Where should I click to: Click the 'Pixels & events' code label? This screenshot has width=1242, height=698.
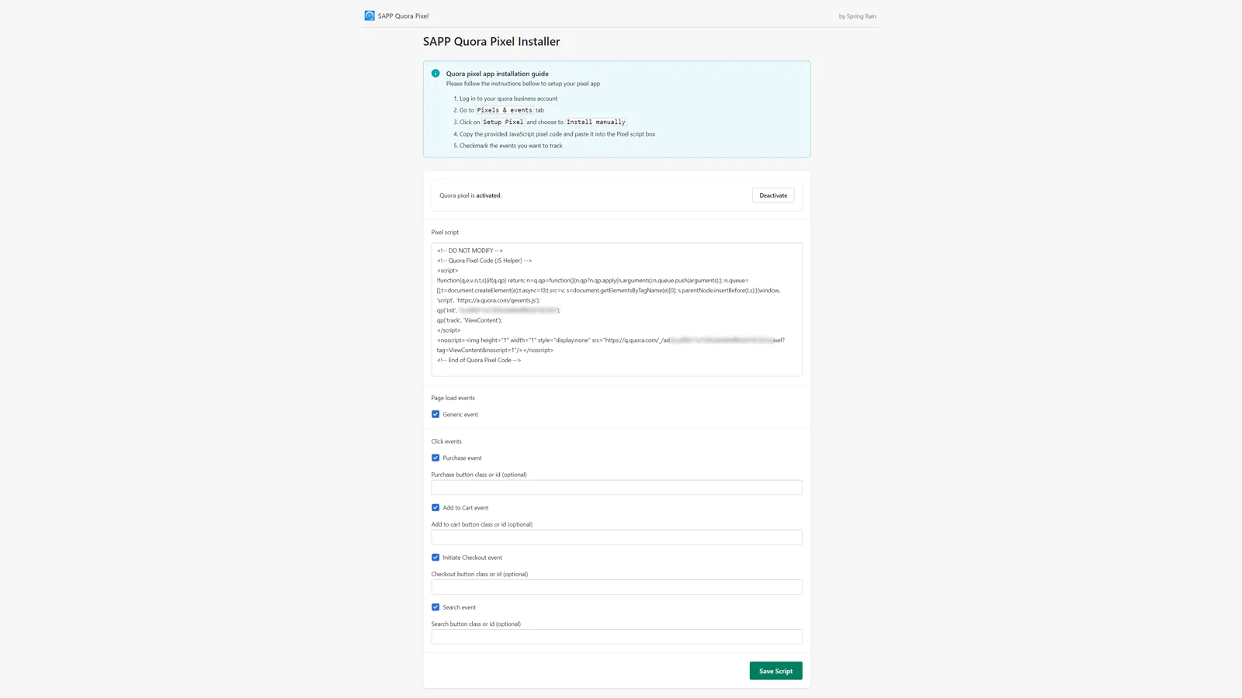click(505, 110)
